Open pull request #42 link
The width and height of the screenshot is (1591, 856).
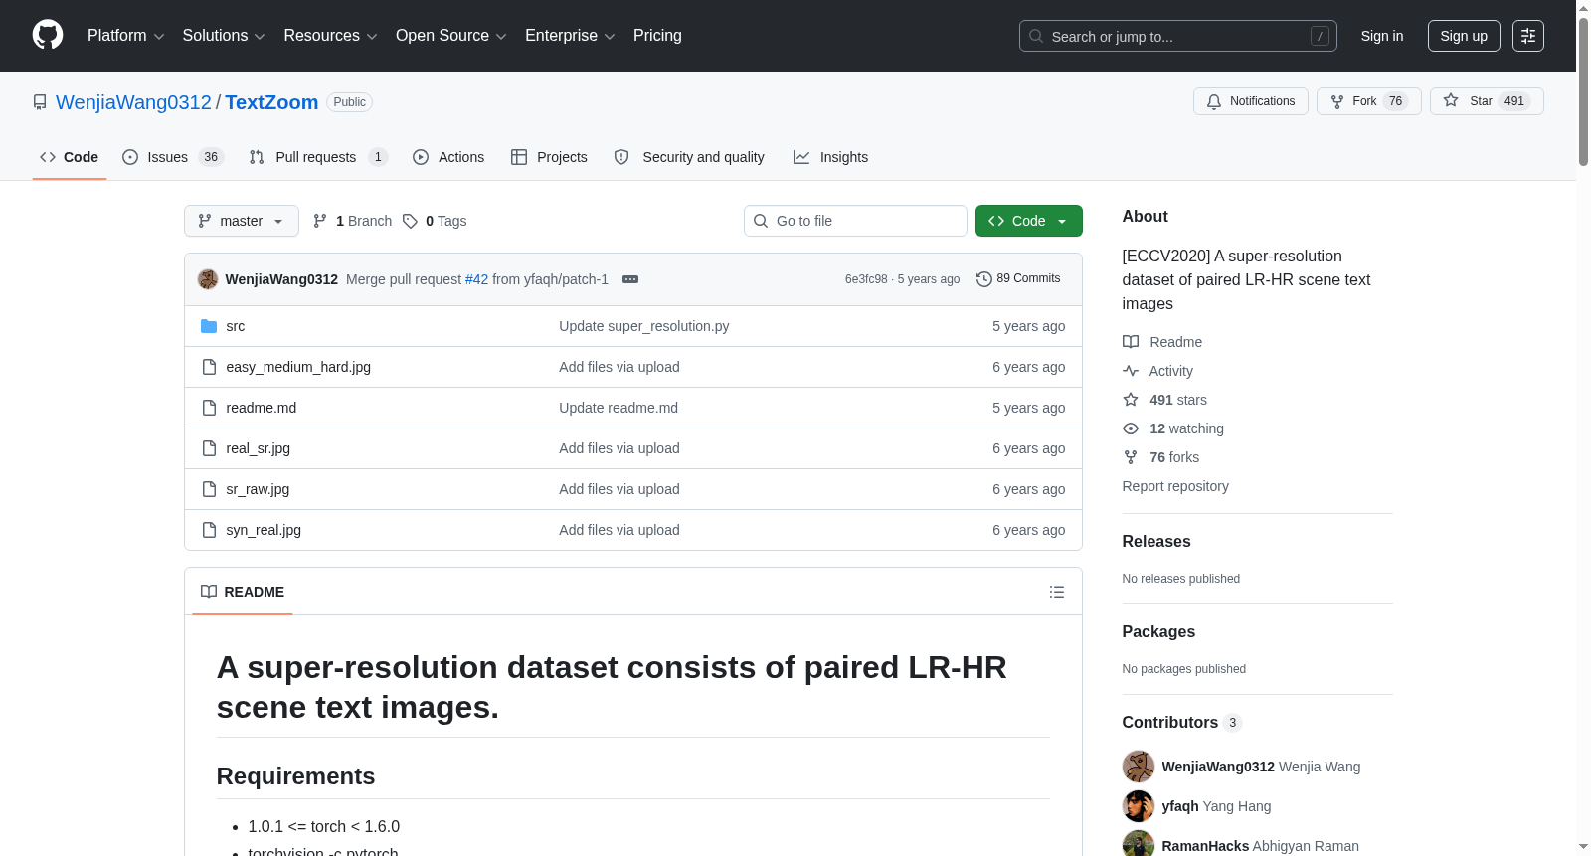coord(477,279)
